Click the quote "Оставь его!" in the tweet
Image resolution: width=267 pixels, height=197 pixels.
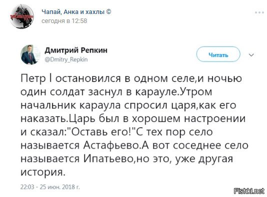point(101,132)
